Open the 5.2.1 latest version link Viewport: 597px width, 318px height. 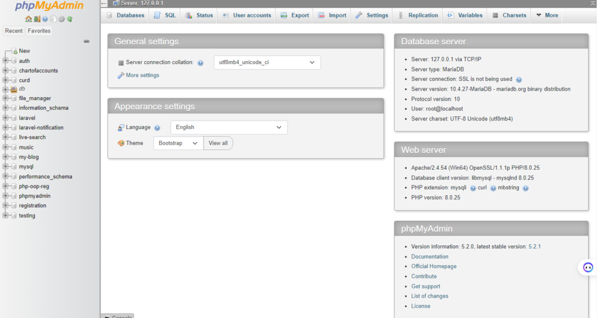(x=535, y=246)
